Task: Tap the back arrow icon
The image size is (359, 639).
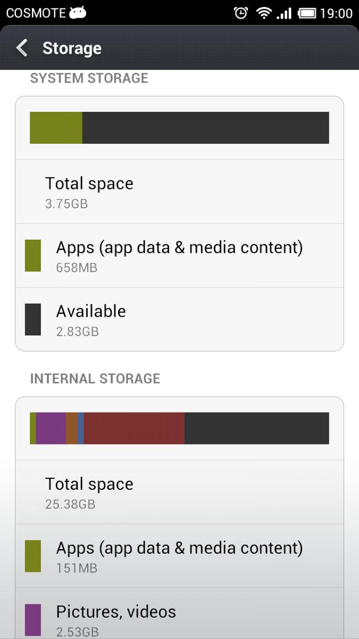Action: (x=22, y=48)
